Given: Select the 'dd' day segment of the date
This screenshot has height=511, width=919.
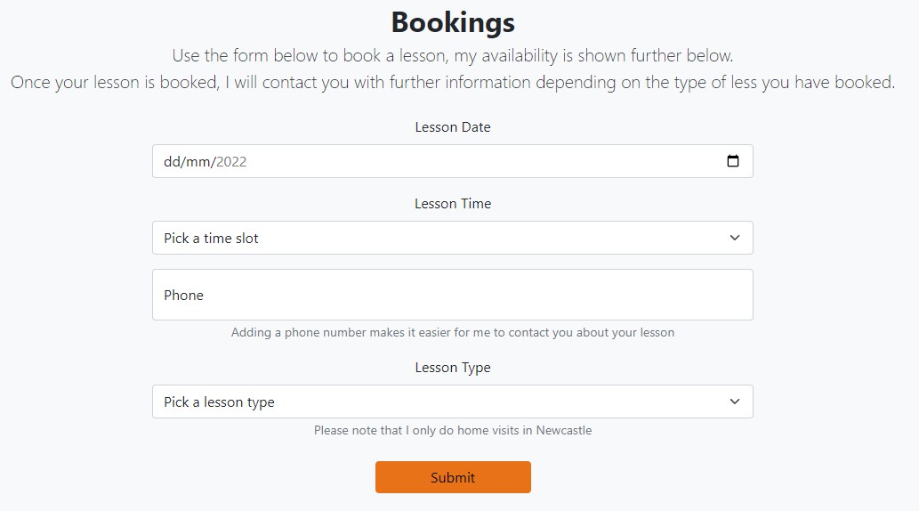Looking at the screenshot, I should [x=172, y=162].
